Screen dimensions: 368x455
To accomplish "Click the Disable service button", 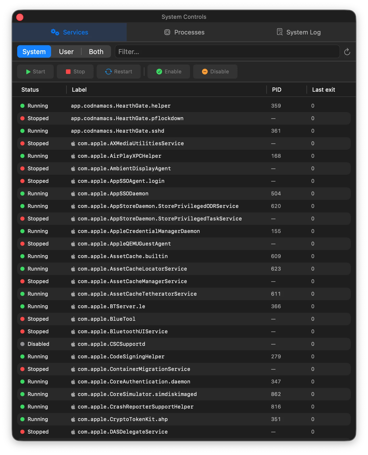I will click(215, 72).
